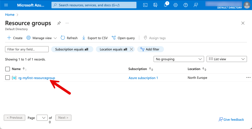Viewport: 252px width, 129px height.
Task: Click the Filter for any field box
Action: tap(27, 49)
